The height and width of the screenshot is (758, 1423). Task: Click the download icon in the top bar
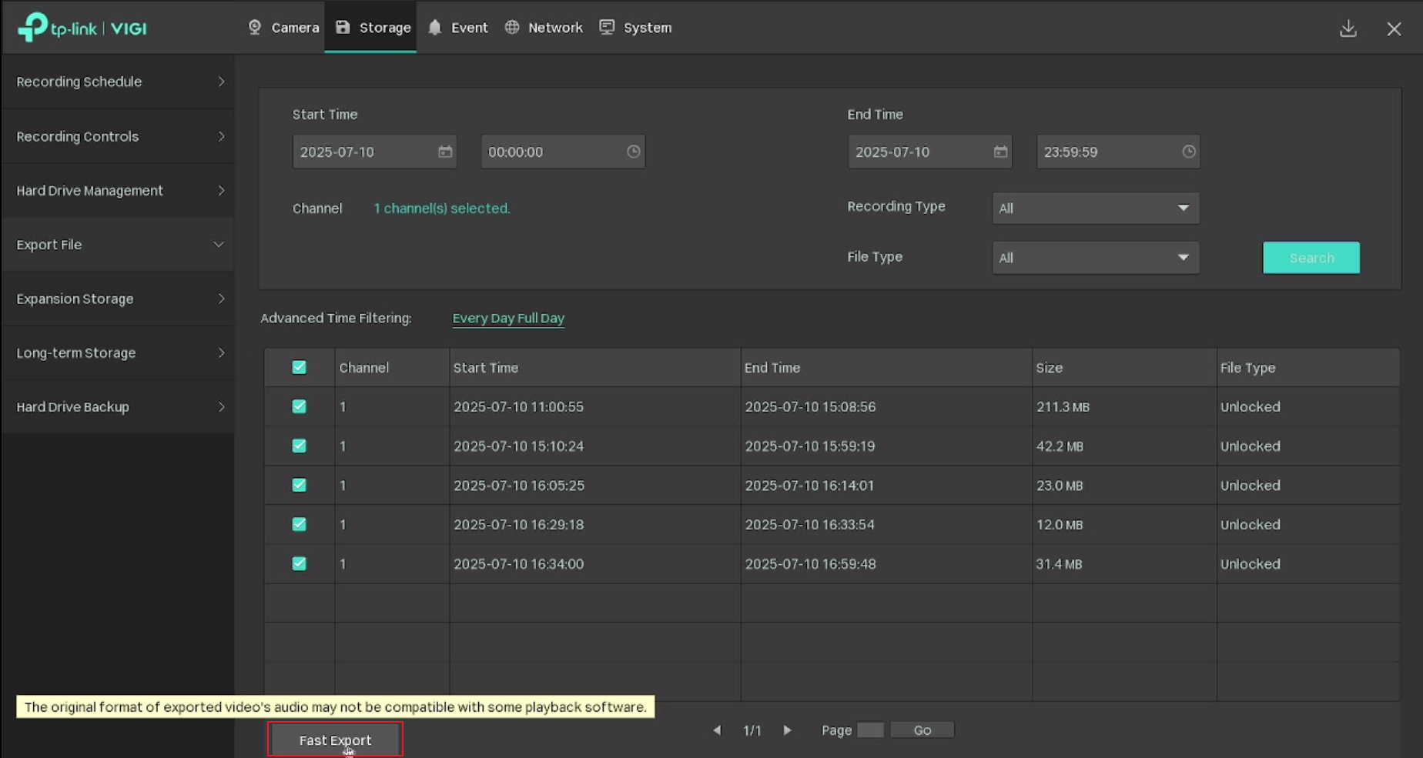click(x=1348, y=28)
